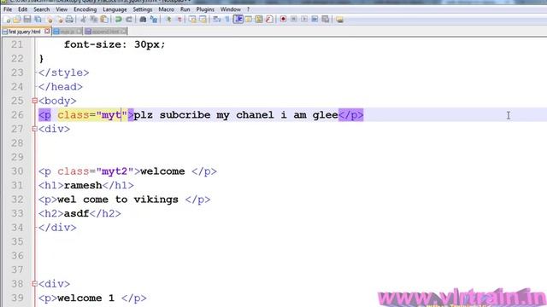The width and height of the screenshot is (547, 307).
Task: Start macro recording with the red dot
Action: 283,20
